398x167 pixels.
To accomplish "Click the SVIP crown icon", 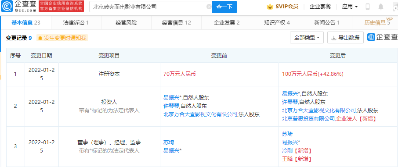I will [270, 7].
